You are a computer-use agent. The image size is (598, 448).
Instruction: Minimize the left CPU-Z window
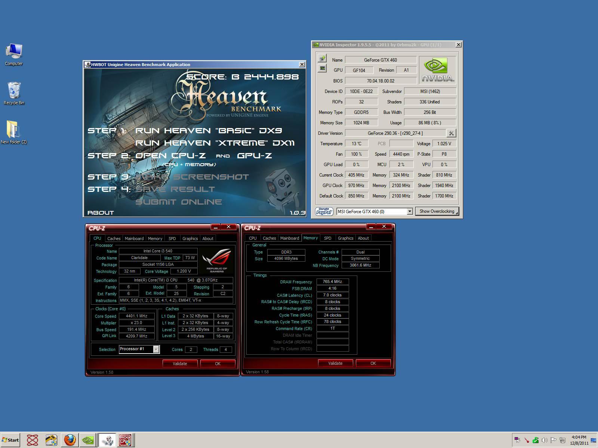215,227
